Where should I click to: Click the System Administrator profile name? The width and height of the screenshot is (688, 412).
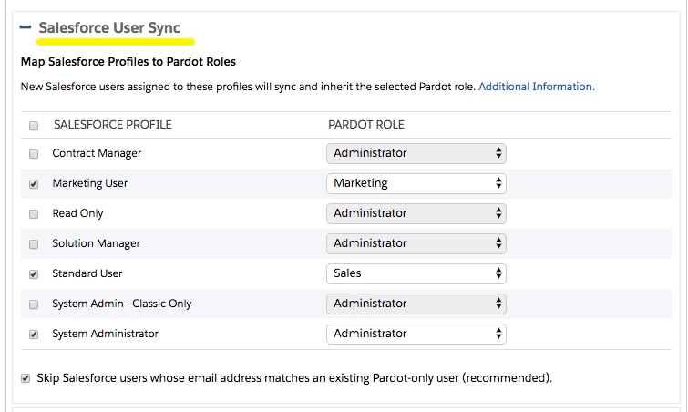[106, 334]
